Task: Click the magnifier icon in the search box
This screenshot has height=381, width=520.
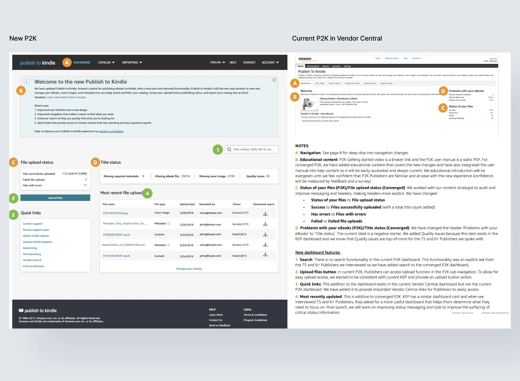Action: [229, 149]
